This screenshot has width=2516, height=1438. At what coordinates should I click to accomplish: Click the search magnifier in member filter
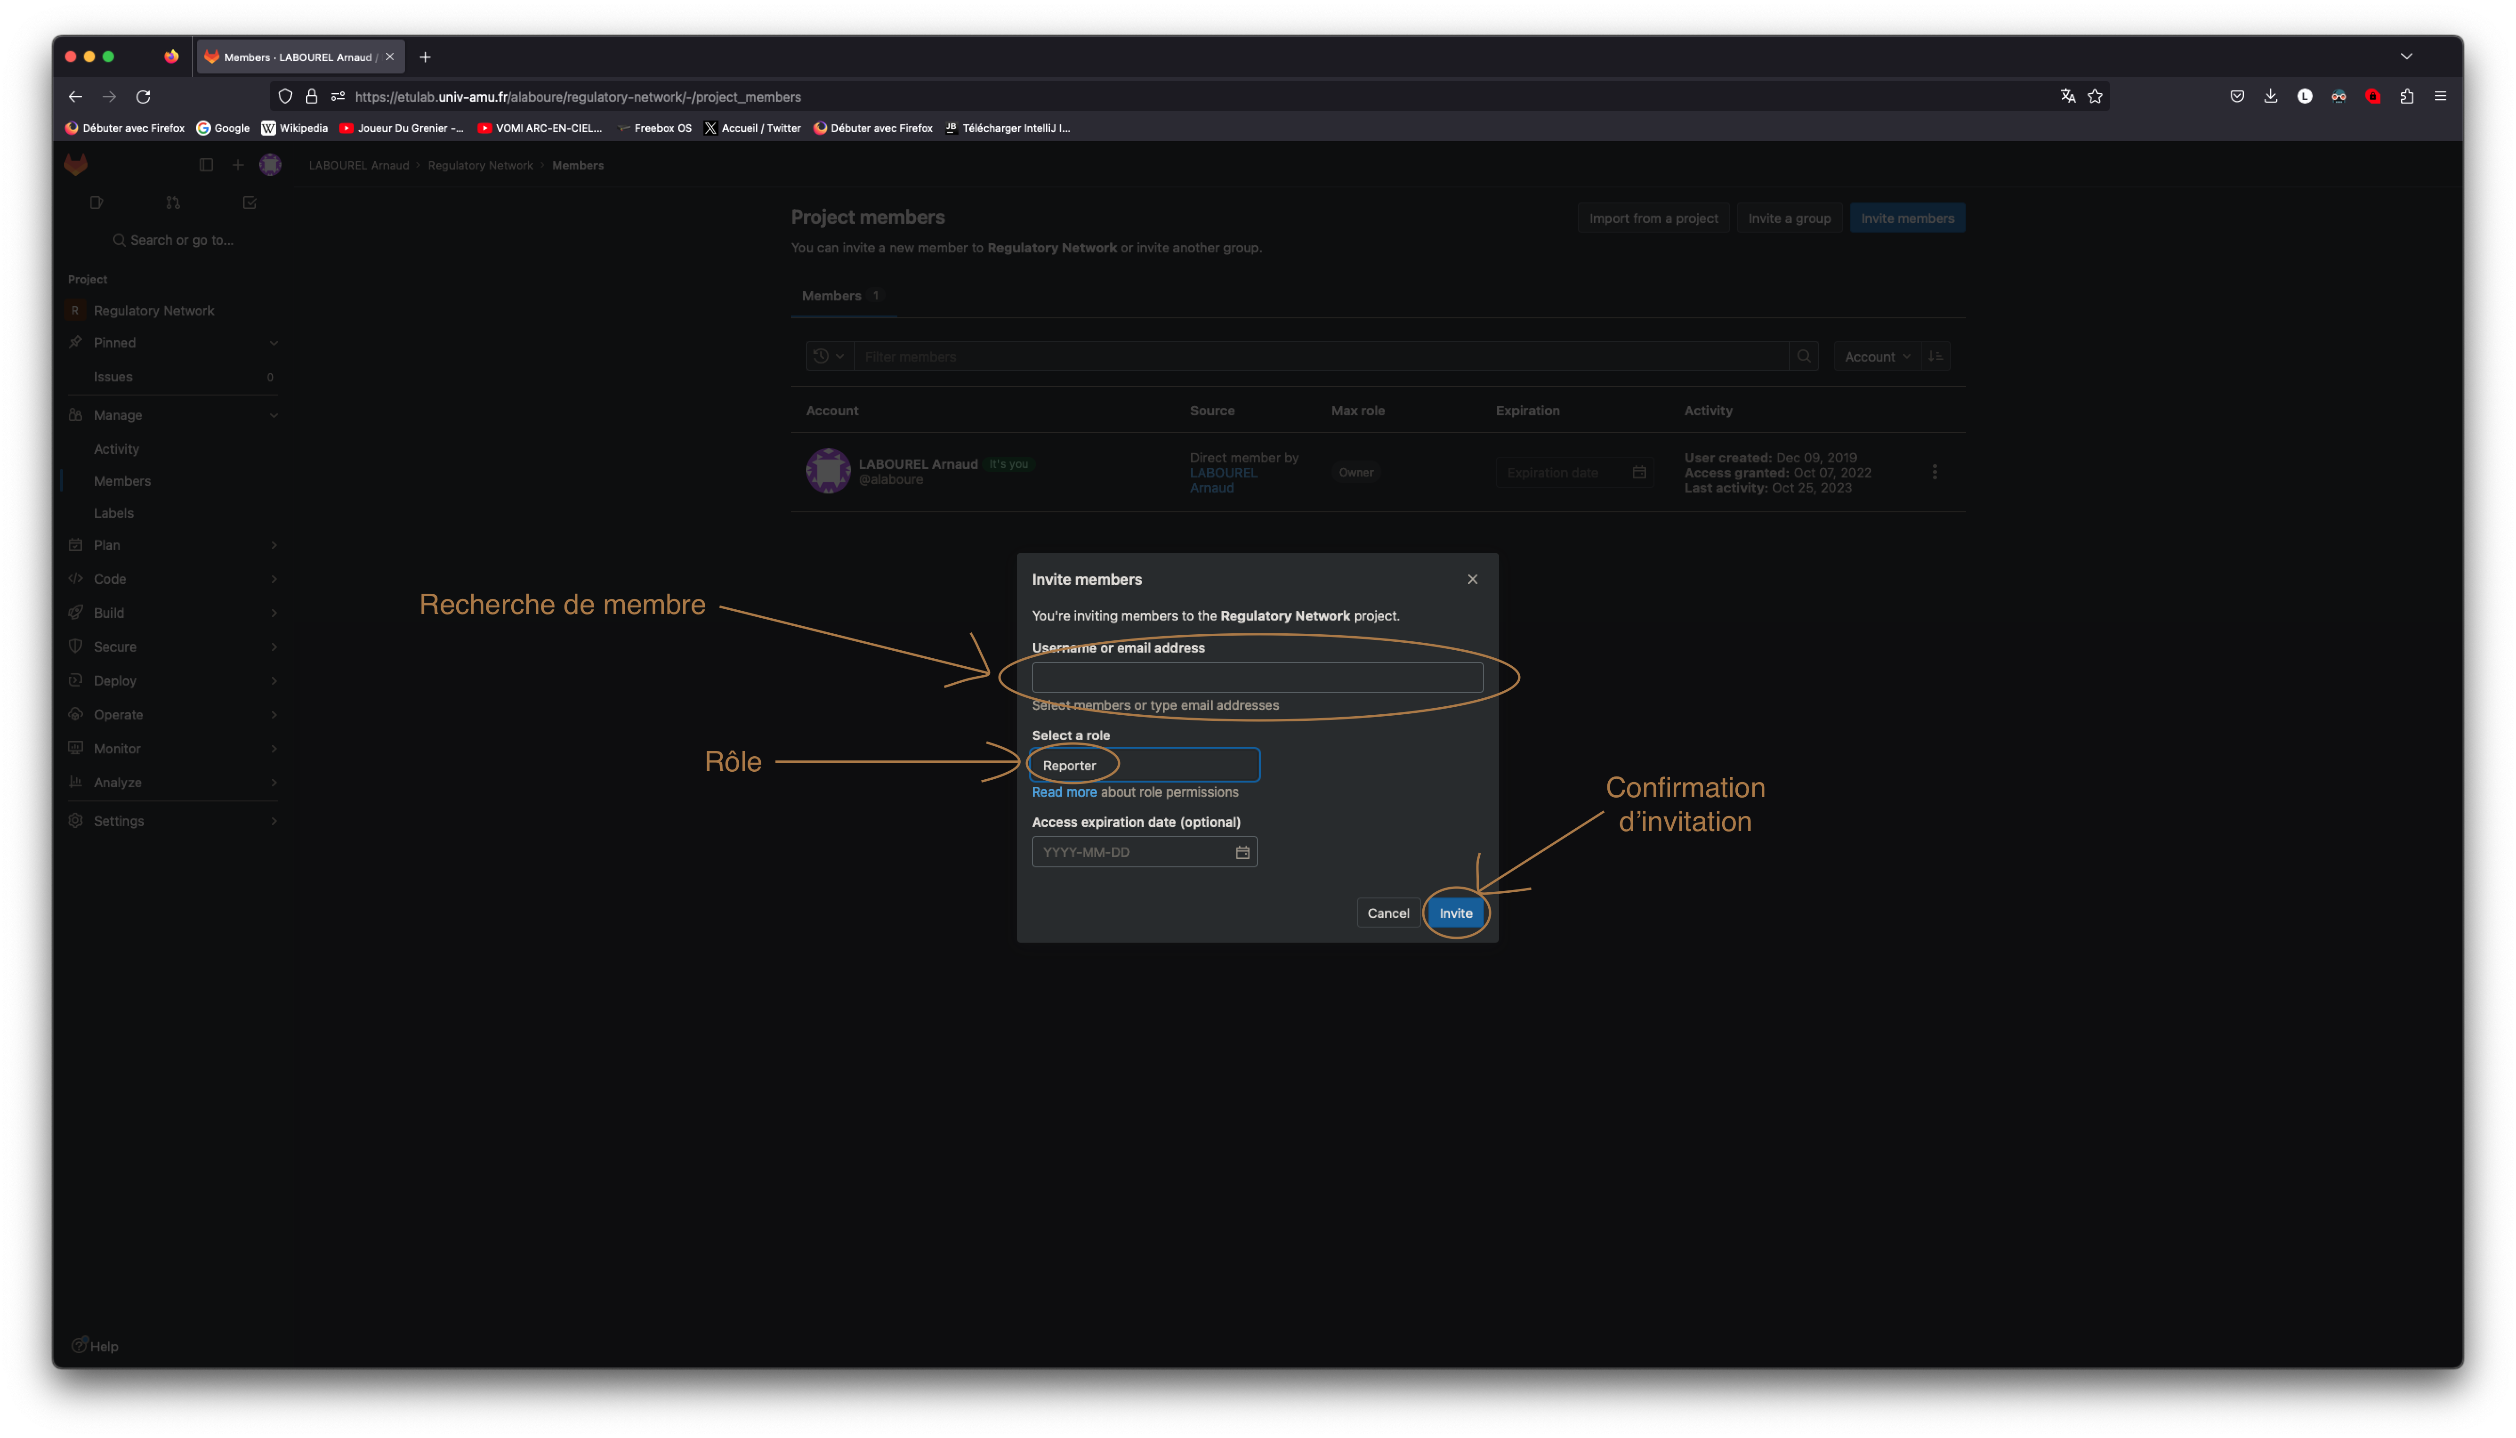tap(1803, 356)
